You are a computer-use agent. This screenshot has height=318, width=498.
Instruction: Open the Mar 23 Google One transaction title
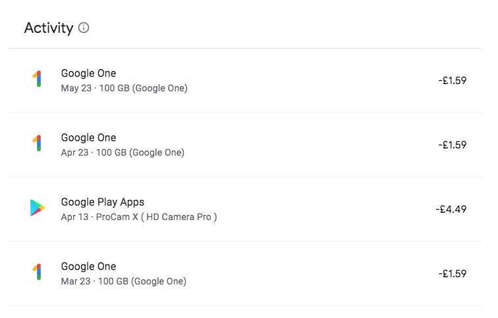pyautogui.click(x=89, y=266)
